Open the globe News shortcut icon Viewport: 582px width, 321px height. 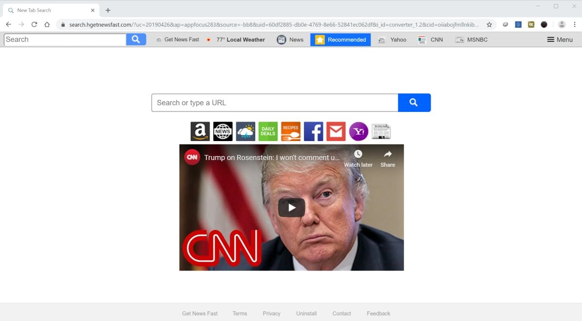click(223, 131)
